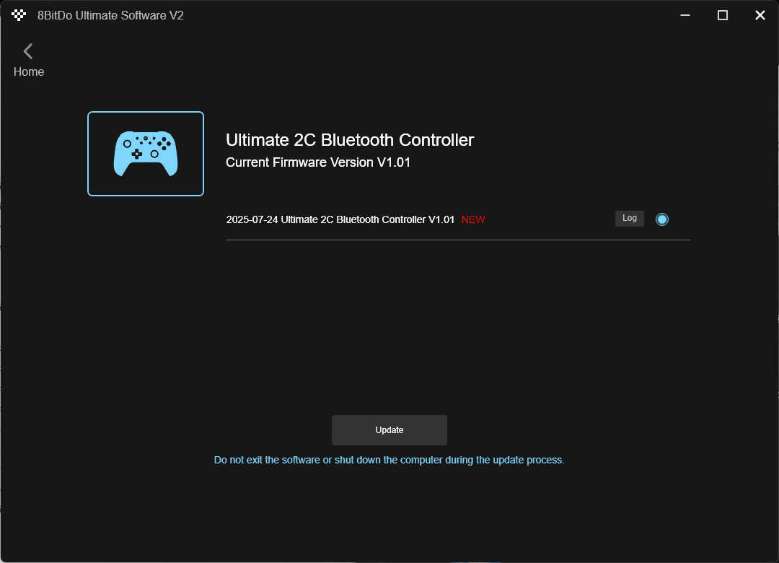The width and height of the screenshot is (779, 563).
Task: Click the divider line beneath the firmware entry
Action: click(x=458, y=240)
